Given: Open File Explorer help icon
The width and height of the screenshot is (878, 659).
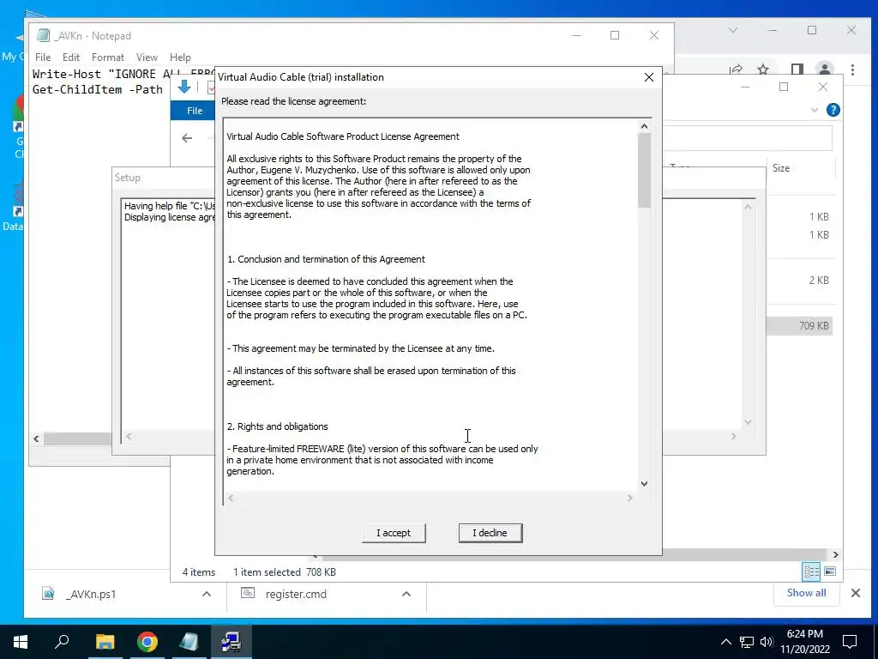Looking at the screenshot, I should (x=833, y=110).
